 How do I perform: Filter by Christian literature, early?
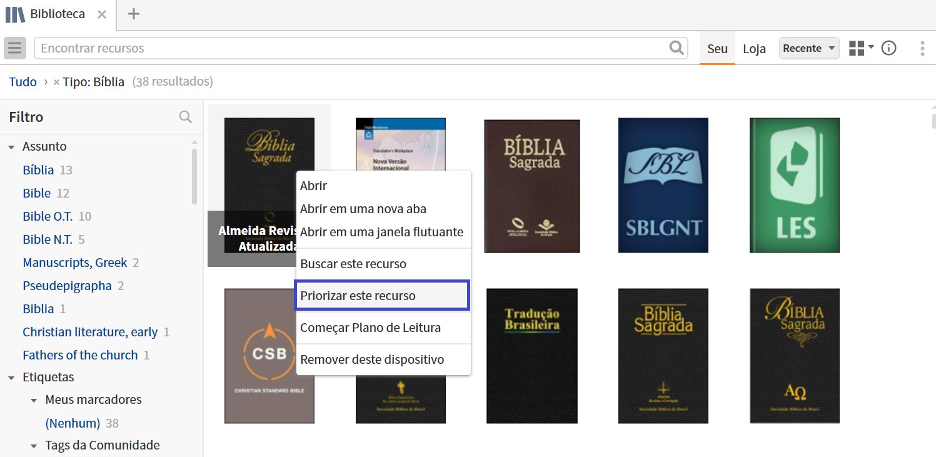click(x=90, y=332)
